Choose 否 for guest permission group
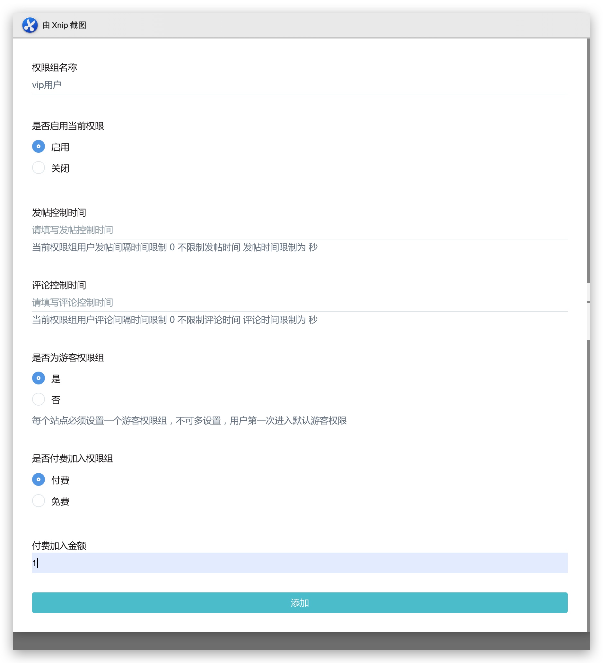The width and height of the screenshot is (603, 663). [x=39, y=400]
